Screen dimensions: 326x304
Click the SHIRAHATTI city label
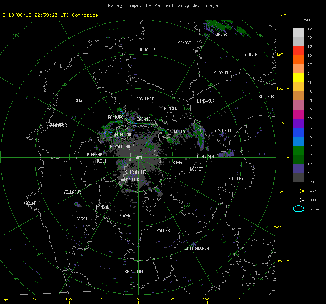pos(136,172)
